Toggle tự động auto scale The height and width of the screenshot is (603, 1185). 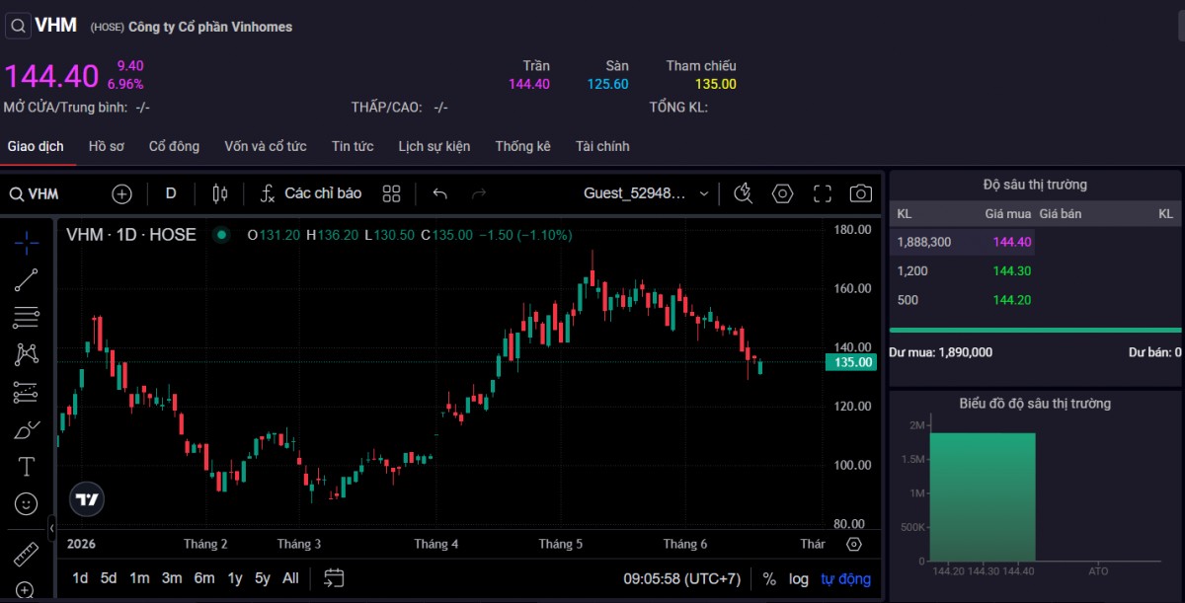pos(846,578)
